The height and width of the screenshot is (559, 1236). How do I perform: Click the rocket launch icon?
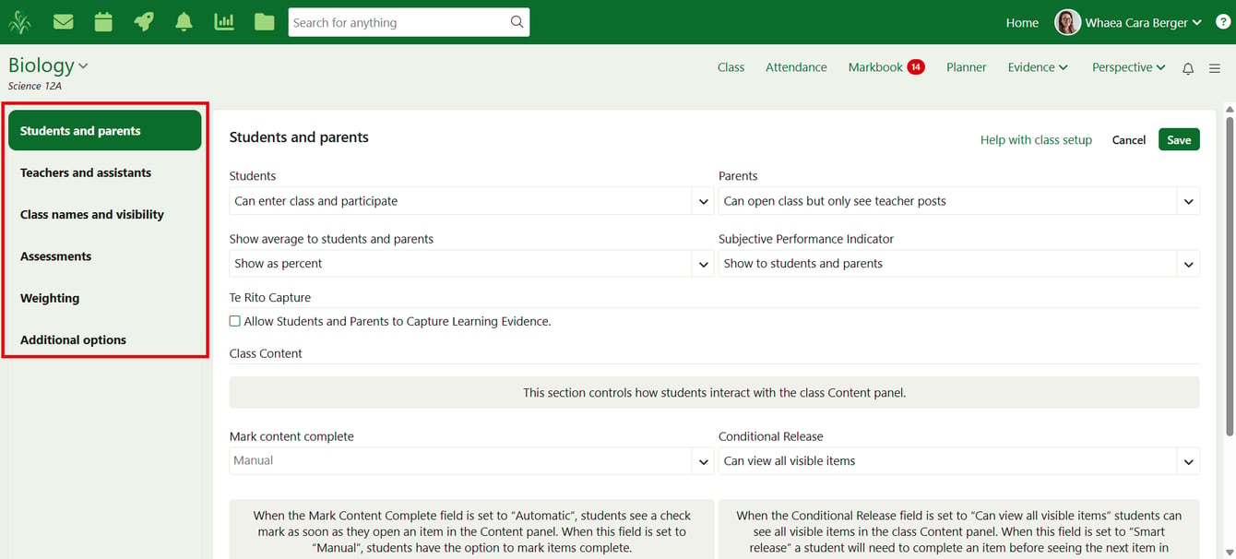144,22
